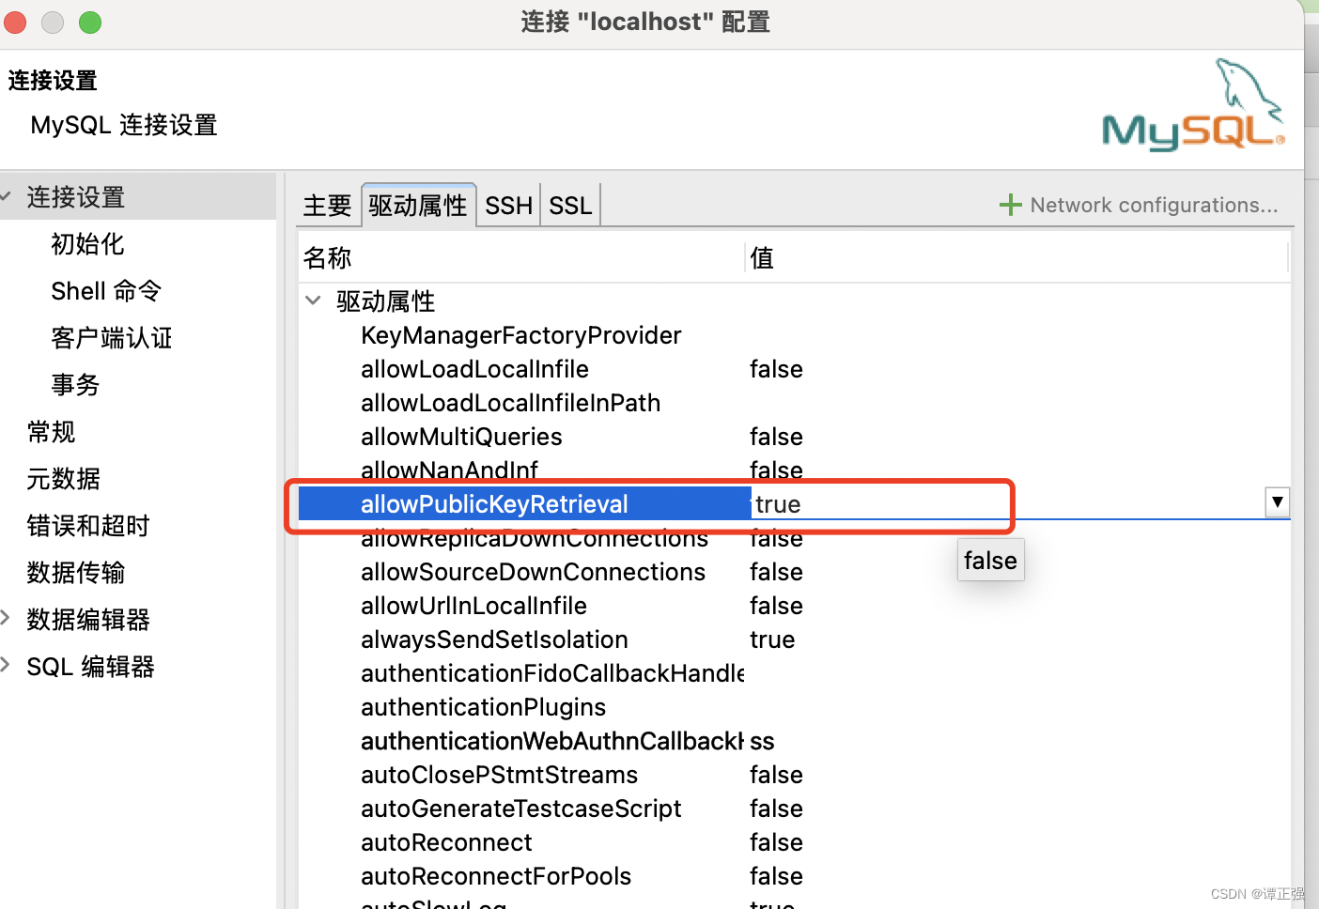Image resolution: width=1319 pixels, height=909 pixels.
Task: Click the green plus Network configurations icon
Action: [1010, 205]
